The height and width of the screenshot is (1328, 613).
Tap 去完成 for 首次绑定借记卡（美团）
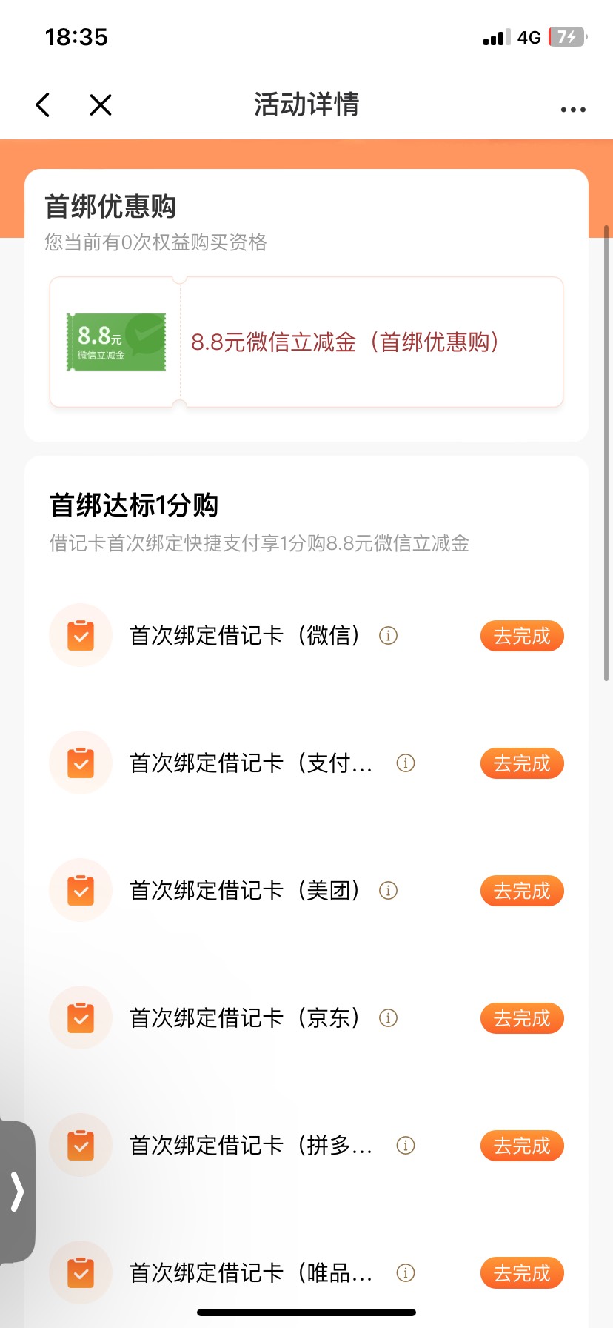click(522, 891)
